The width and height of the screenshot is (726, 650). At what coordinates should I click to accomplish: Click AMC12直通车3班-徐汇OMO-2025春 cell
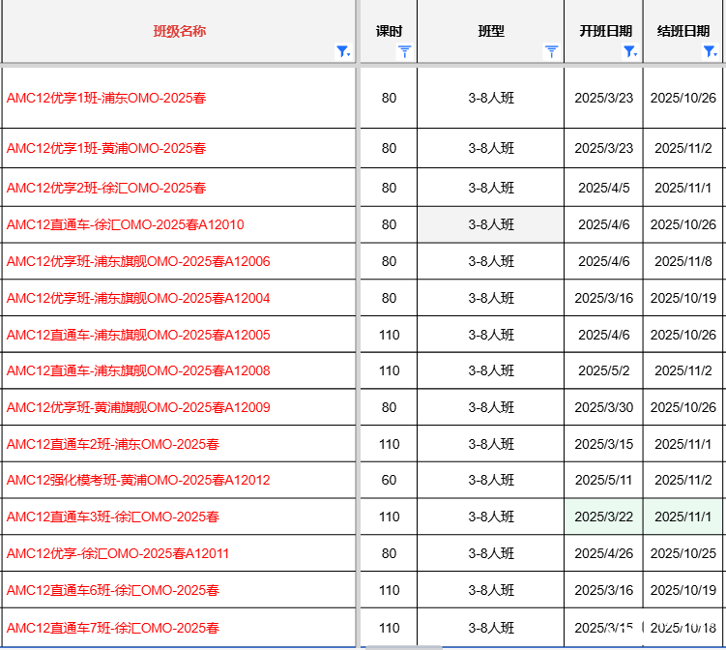[x=179, y=517]
